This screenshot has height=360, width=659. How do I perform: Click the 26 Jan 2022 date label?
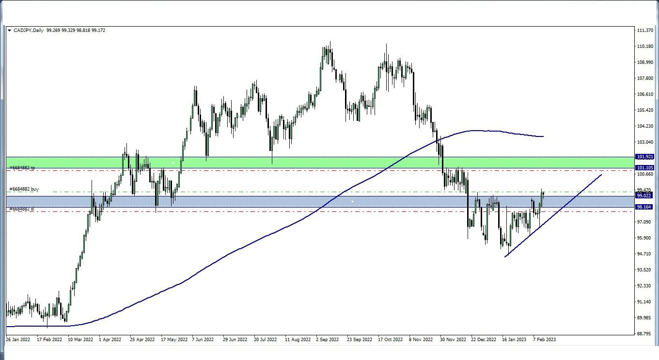[18, 340]
